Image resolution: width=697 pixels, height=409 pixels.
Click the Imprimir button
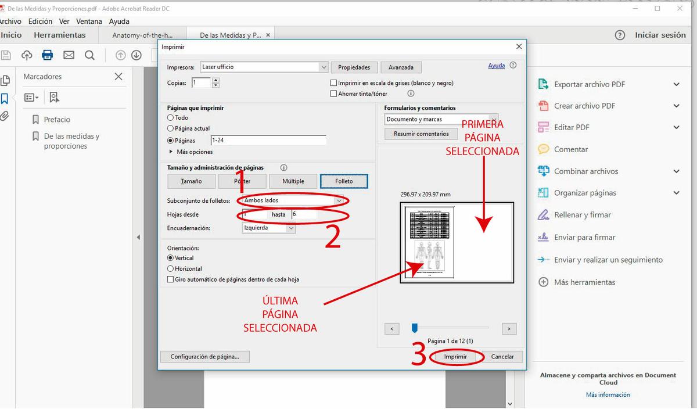(x=455, y=357)
